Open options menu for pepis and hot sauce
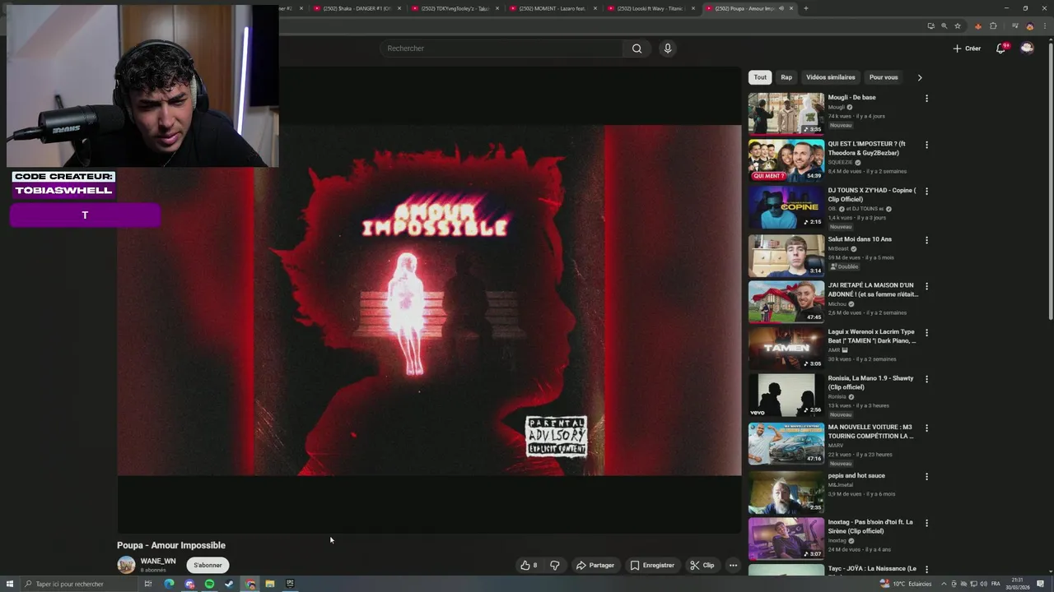Viewport: 1054px width, 592px height. point(926,477)
